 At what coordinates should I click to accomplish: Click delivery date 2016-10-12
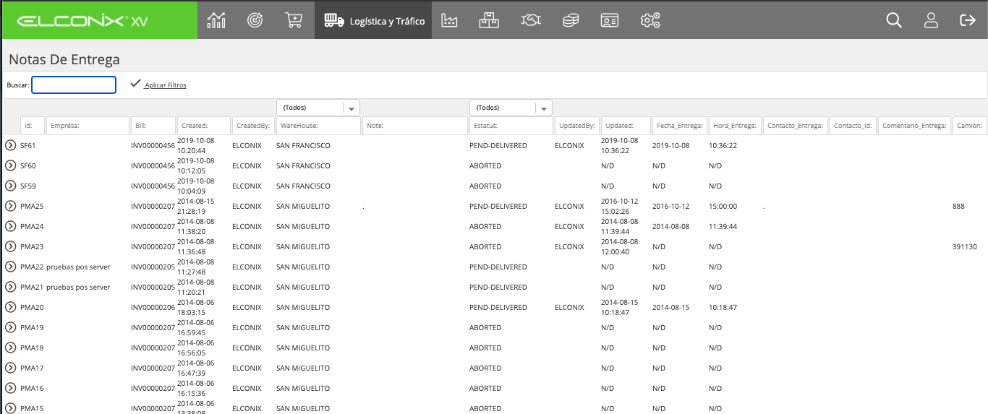[671, 206]
